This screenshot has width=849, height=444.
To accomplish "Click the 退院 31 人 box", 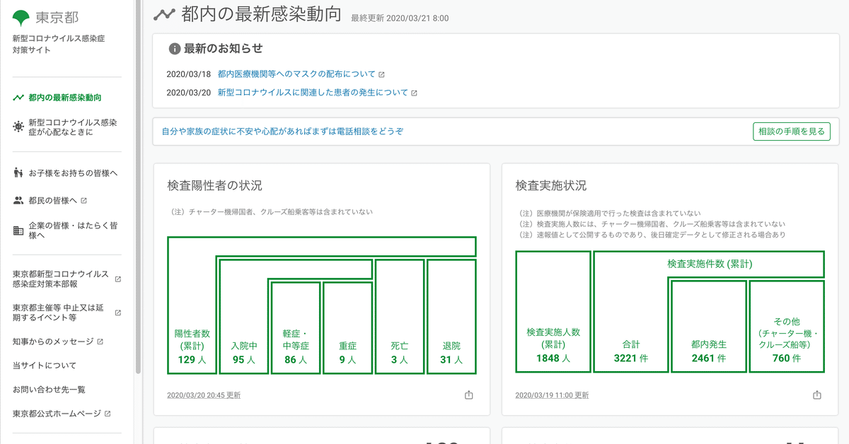I will pyautogui.click(x=451, y=316).
